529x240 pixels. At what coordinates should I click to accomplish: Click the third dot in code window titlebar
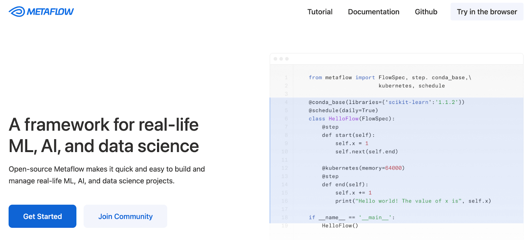click(287, 59)
